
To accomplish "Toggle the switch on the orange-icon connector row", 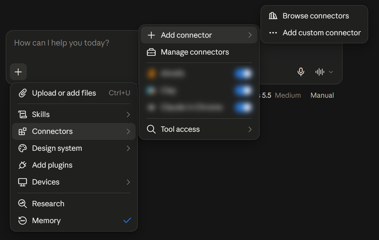I will [x=243, y=73].
